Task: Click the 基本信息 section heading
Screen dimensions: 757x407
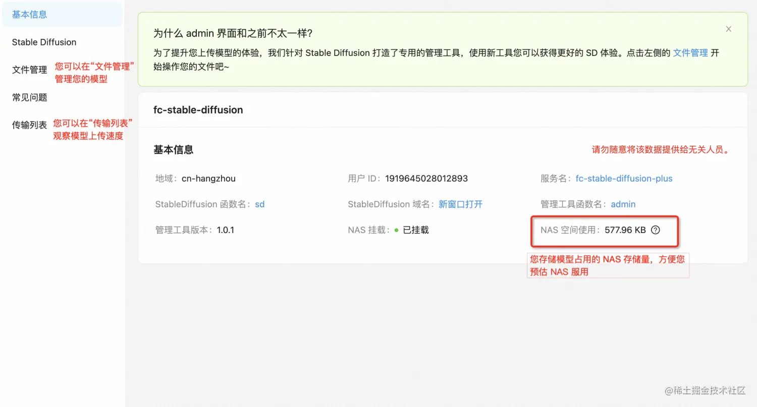Action: [x=173, y=150]
